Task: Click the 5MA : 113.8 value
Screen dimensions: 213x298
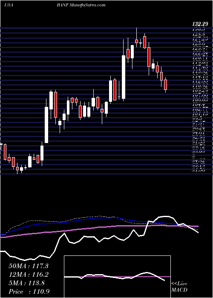Action: tap(27, 283)
